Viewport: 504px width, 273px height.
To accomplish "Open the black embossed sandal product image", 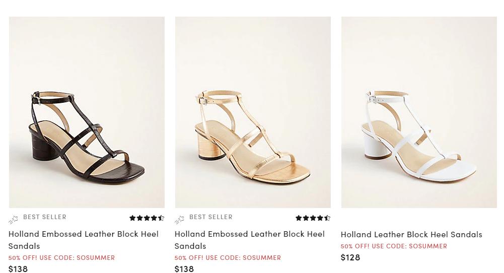I will (x=87, y=112).
